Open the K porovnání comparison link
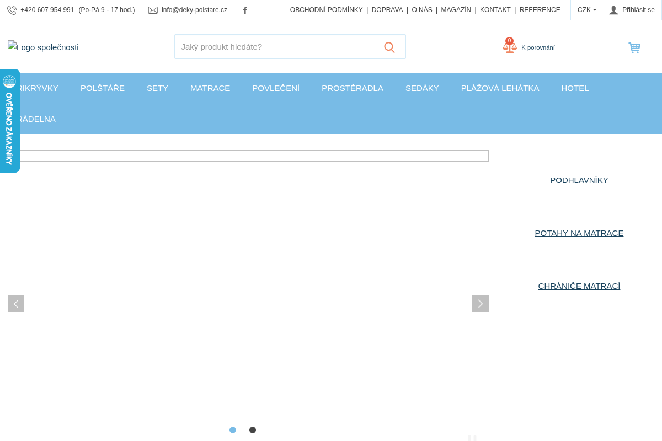The width and height of the screenshot is (662, 441). 538,47
